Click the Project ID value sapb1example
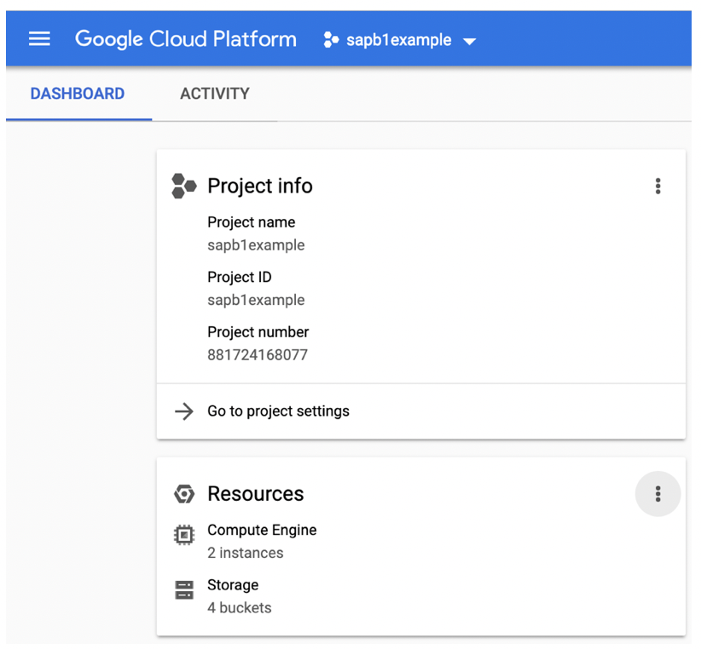Image resolution: width=701 pixels, height=649 pixels. [256, 300]
